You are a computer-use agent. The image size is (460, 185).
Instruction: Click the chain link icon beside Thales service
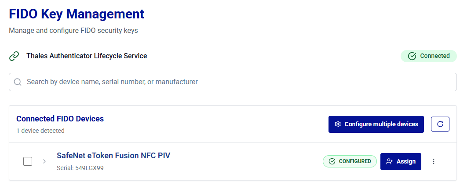15,56
